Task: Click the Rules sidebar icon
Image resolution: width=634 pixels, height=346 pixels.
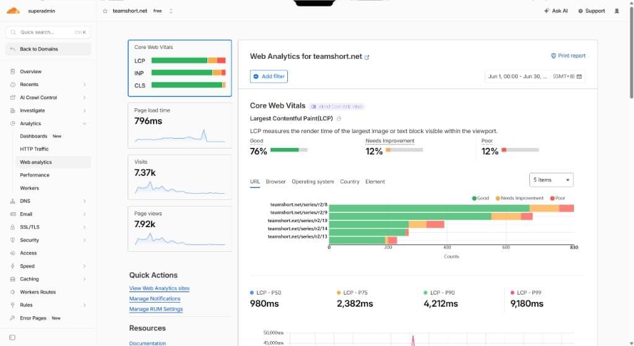Action: (x=12, y=305)
